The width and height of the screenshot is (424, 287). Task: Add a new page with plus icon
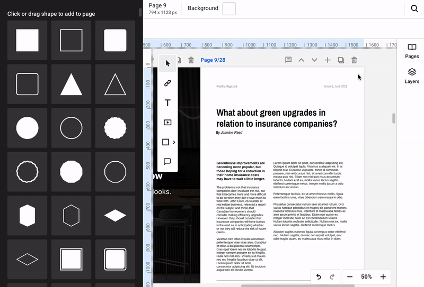(328, 60)
